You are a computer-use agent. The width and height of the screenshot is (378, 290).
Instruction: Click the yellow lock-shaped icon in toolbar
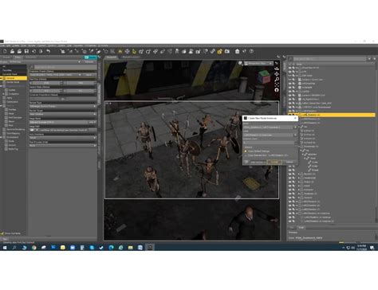(219, 51)
